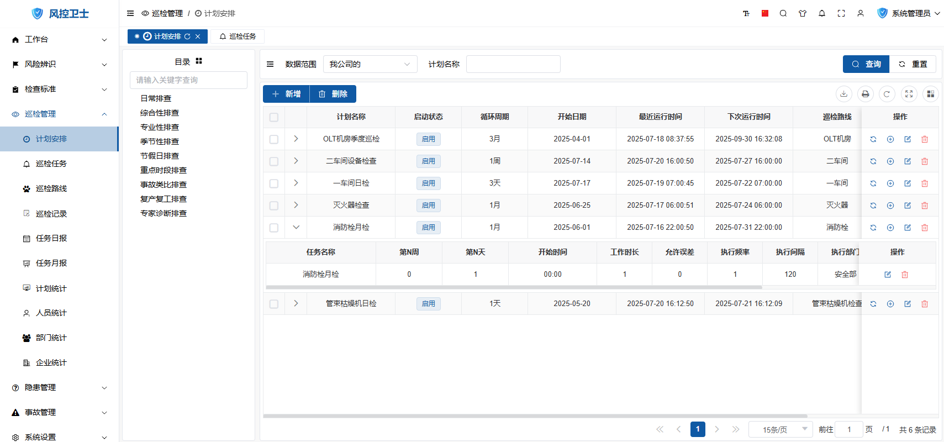Click the print icon in table toolbar
Viewport: 944px width, 442px height.
point(865,94)
